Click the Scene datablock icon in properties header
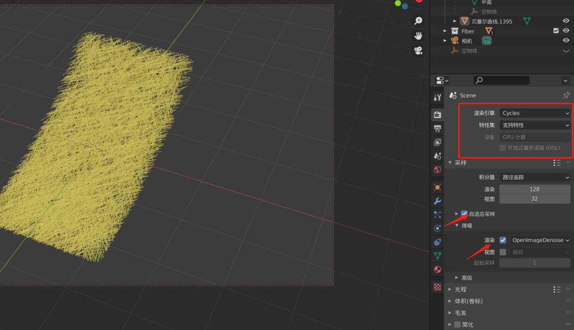Viewport: 574px width, 330px height. click(x=453, y=95)
